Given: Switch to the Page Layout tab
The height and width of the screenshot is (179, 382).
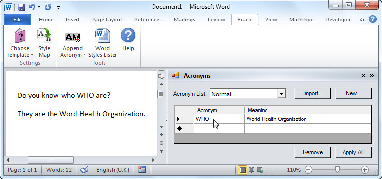Looking at the screenshot, I should pyautogui.click(x=107, y=20).
